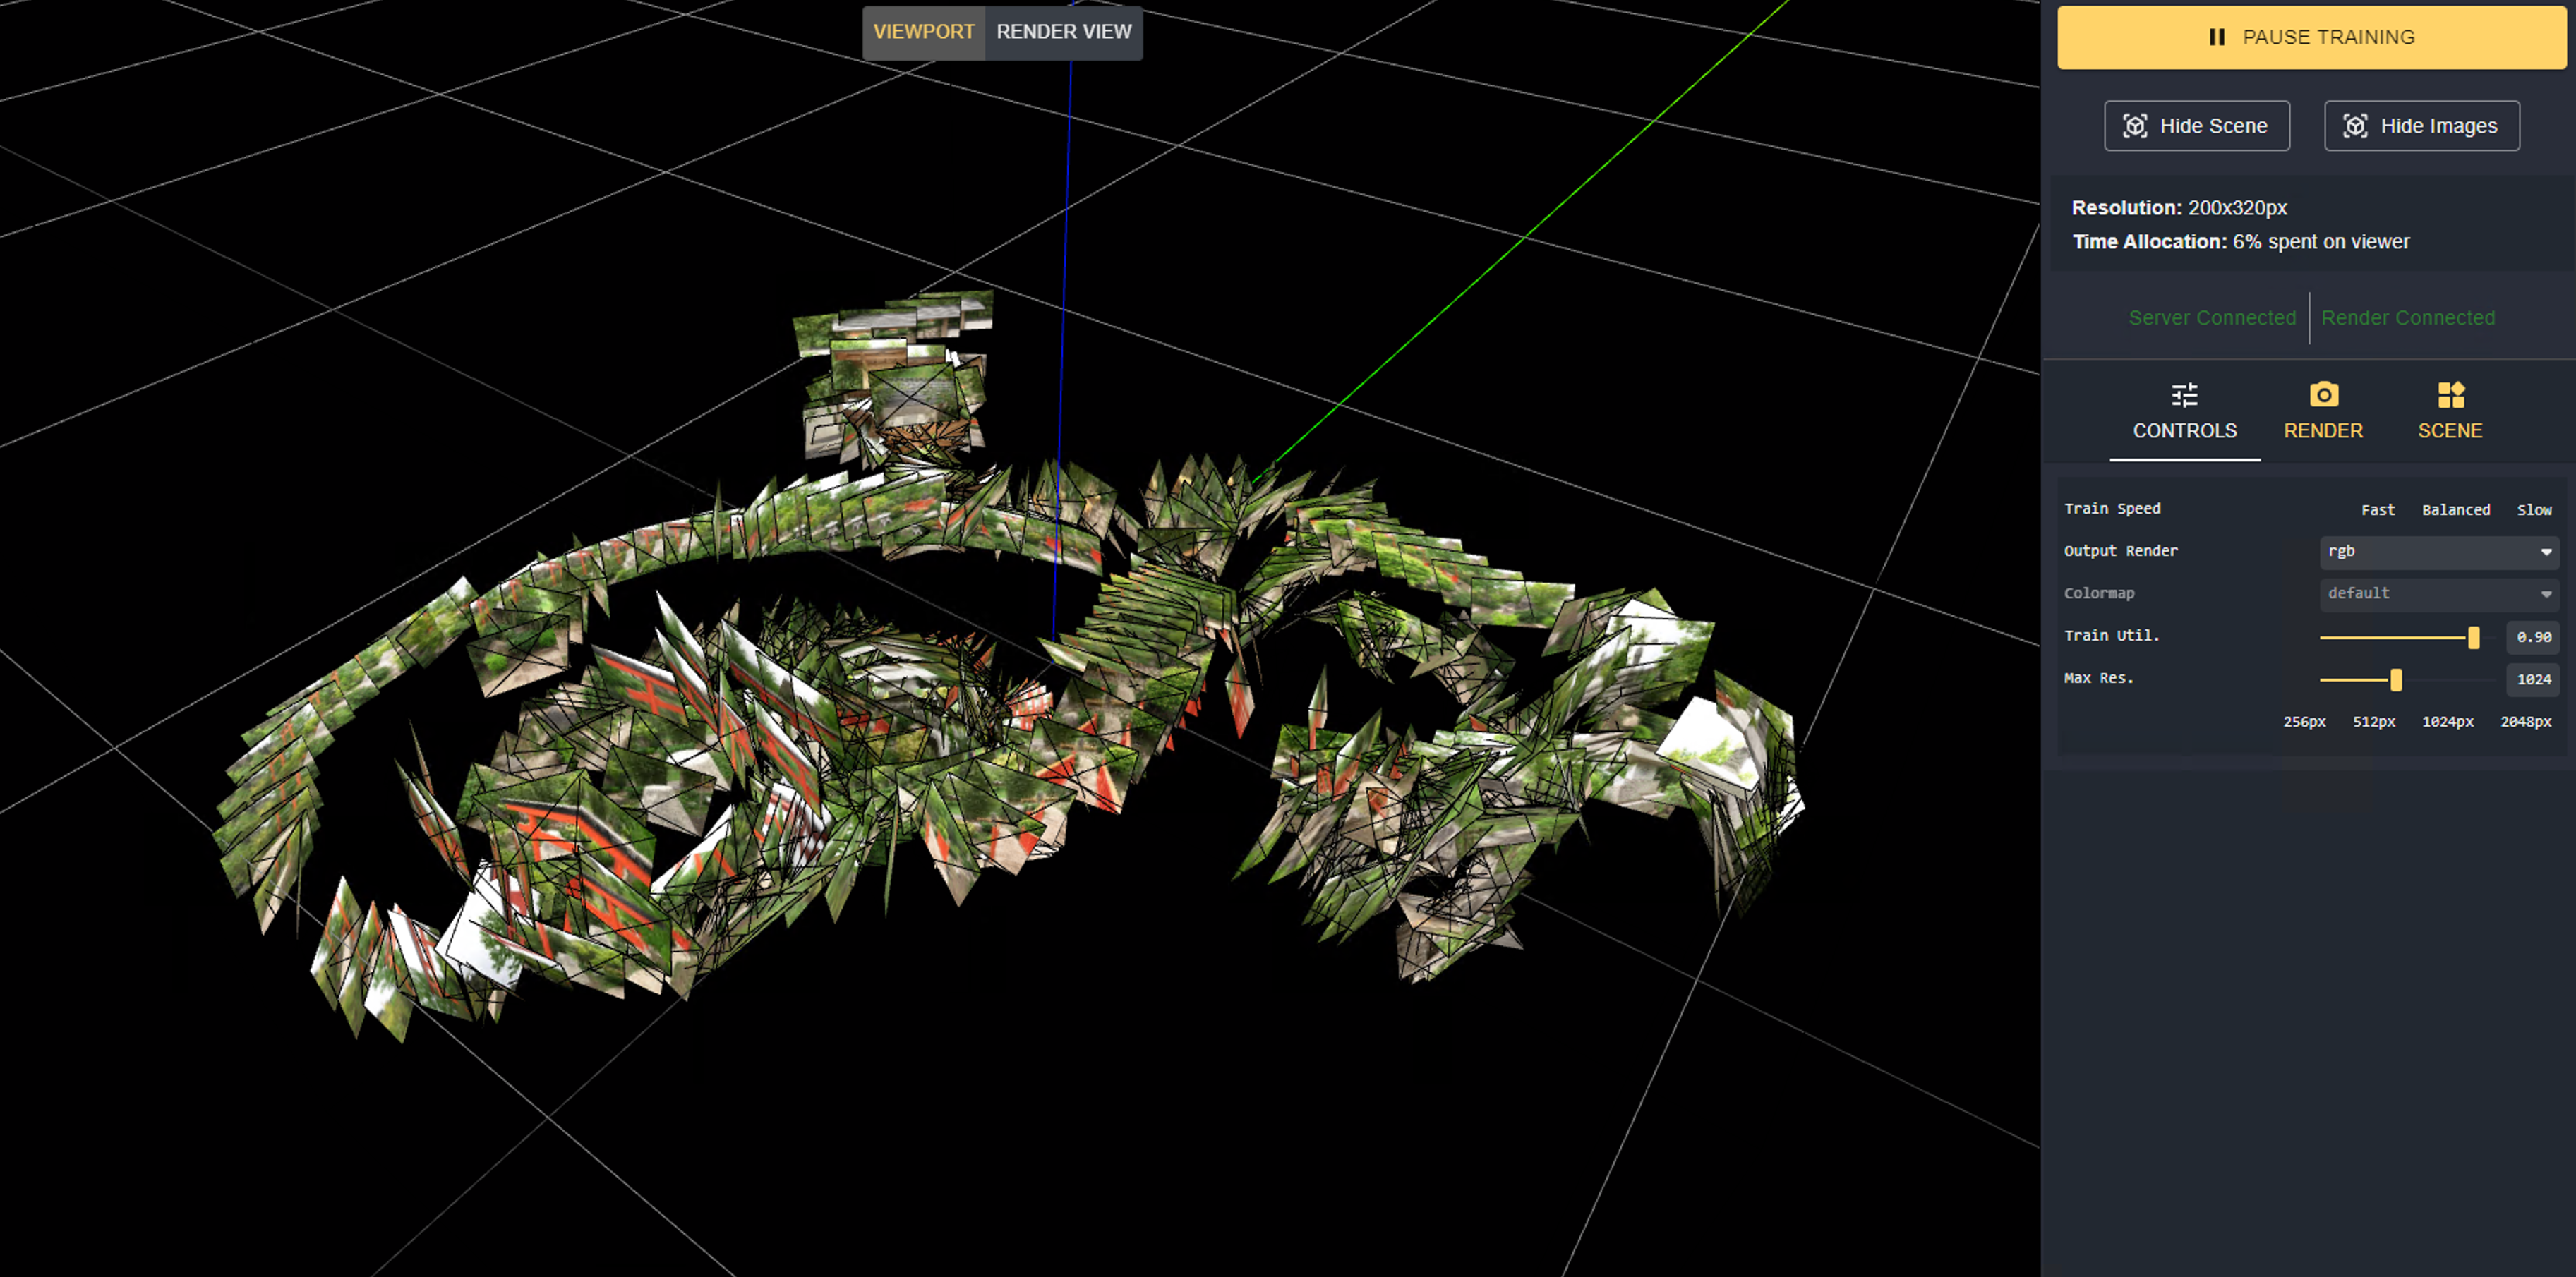This screenshot has height=1277, width=2576.
Task: Click the Train Util. label
Action: (x=2111, y=636)
